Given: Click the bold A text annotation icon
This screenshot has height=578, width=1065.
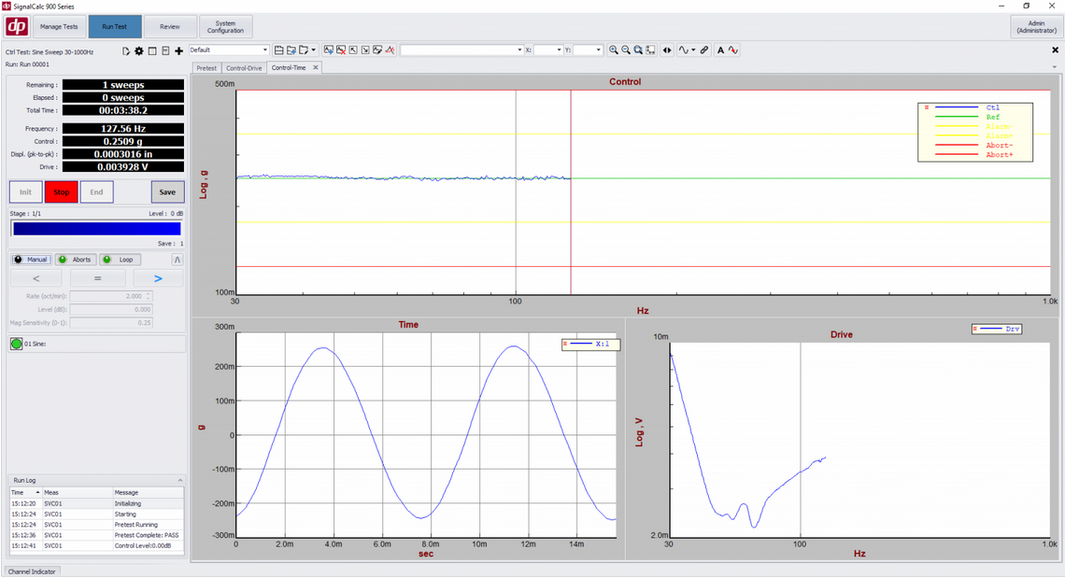Looking at the screenshot, I should pos(721,50).
